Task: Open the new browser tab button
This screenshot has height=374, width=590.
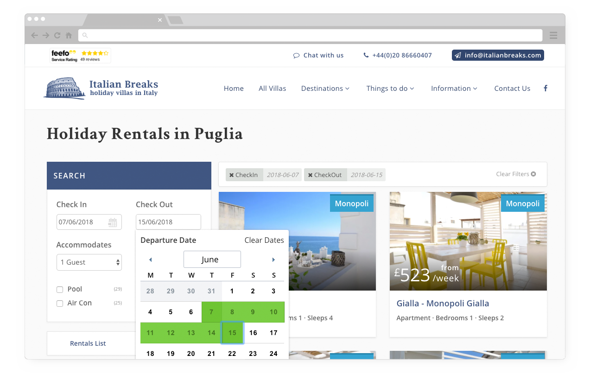Action: click(x=175, y=20)
